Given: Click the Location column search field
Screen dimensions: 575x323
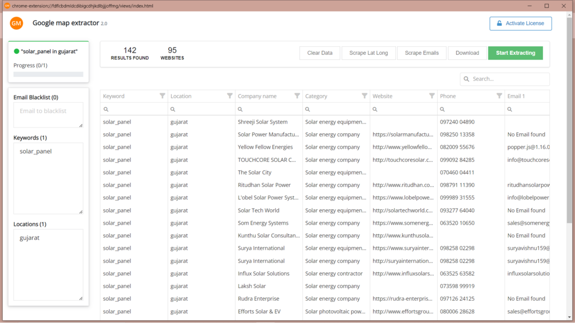Looking at the screenshot, I should click(201, 109).
